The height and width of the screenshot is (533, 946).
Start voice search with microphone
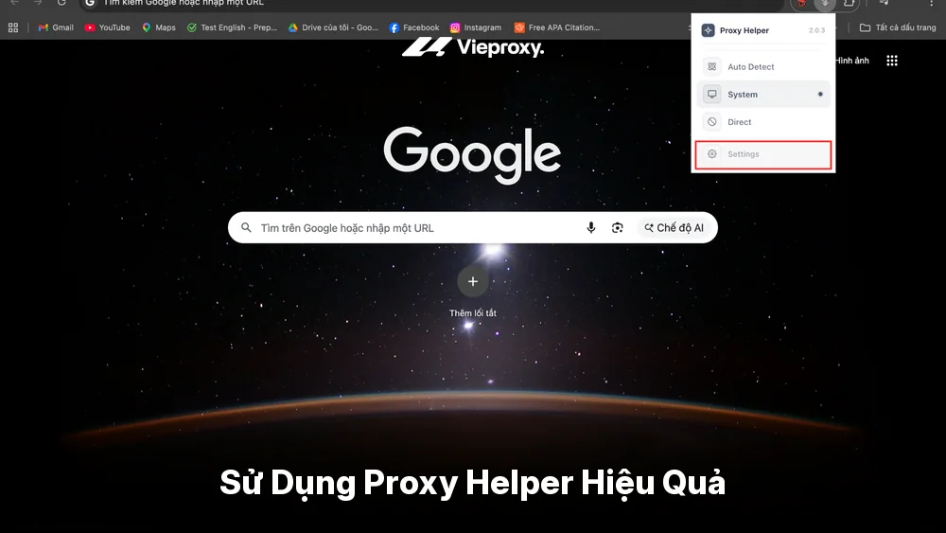[591, 227]
